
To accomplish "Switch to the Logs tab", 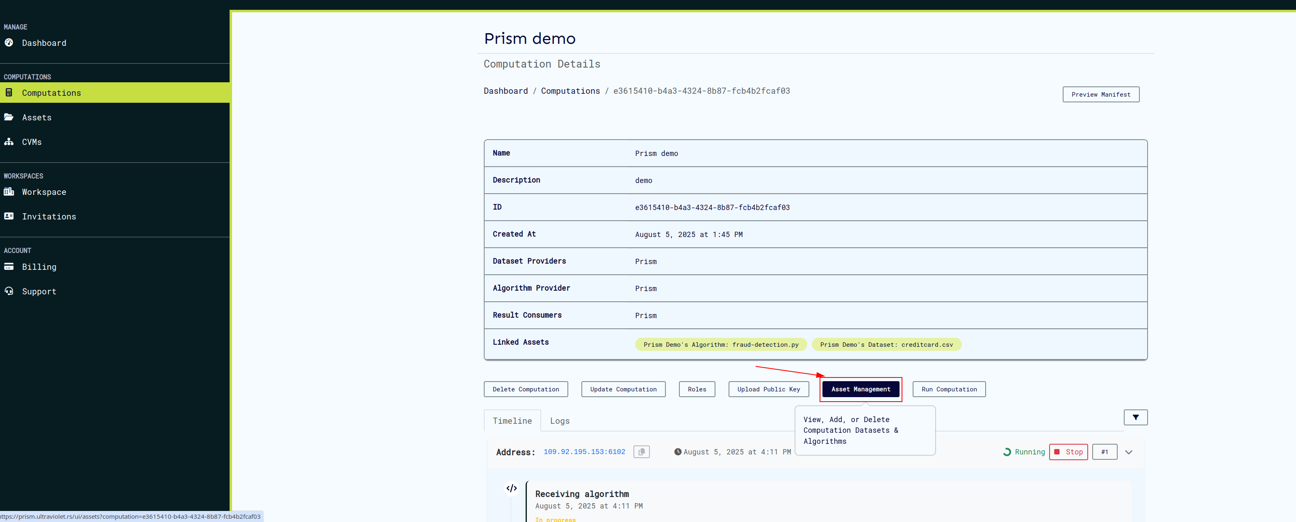I will point(560,420).
